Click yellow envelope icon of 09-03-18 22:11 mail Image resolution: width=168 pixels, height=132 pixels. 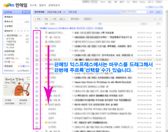[46, 123]
